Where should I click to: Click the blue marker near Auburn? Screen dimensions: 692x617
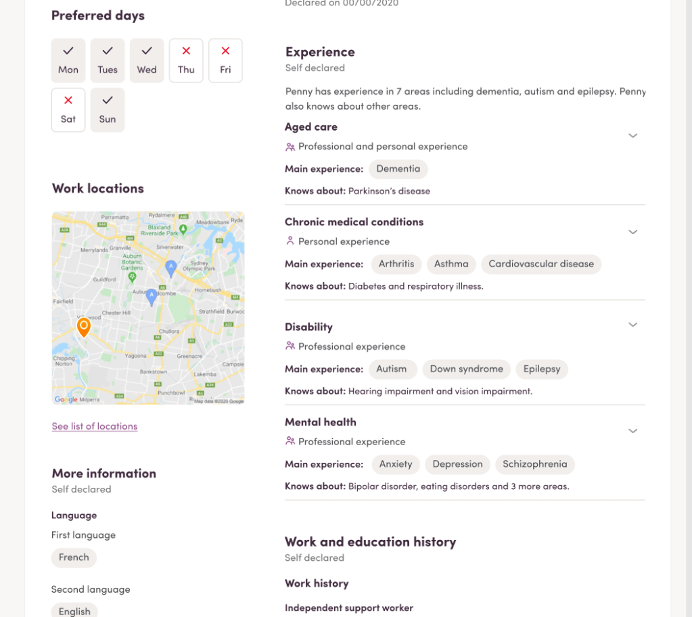152,296
